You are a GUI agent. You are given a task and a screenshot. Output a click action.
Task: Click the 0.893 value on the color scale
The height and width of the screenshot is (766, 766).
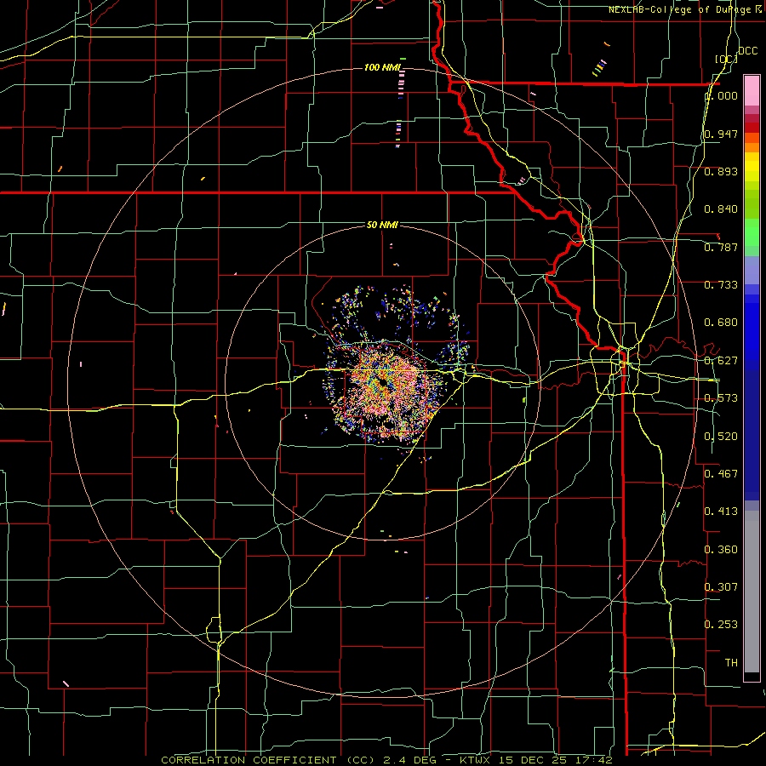pyautogui.click(x=721, y=171)
